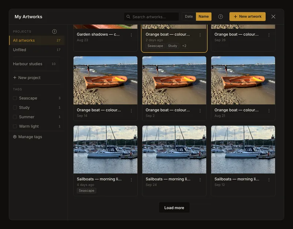Click the Orange boat Sep 2 thumbnail
Image resolution: width=293 pixels, height=229 pixels.
pos(174,80)
